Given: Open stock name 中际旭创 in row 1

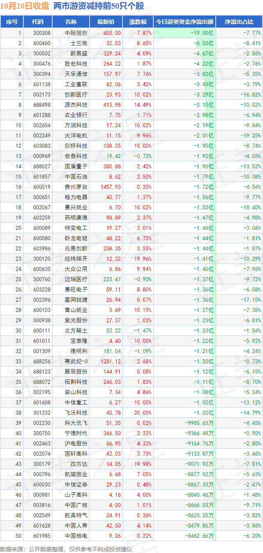Looking at the screenshot, I should click(x=76, y=33).
